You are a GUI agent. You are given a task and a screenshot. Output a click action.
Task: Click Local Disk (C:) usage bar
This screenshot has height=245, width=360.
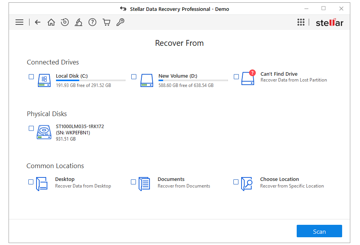(91, 80)
